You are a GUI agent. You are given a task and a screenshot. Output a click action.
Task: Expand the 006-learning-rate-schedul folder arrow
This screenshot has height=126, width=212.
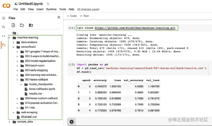[x=17, y=75]
